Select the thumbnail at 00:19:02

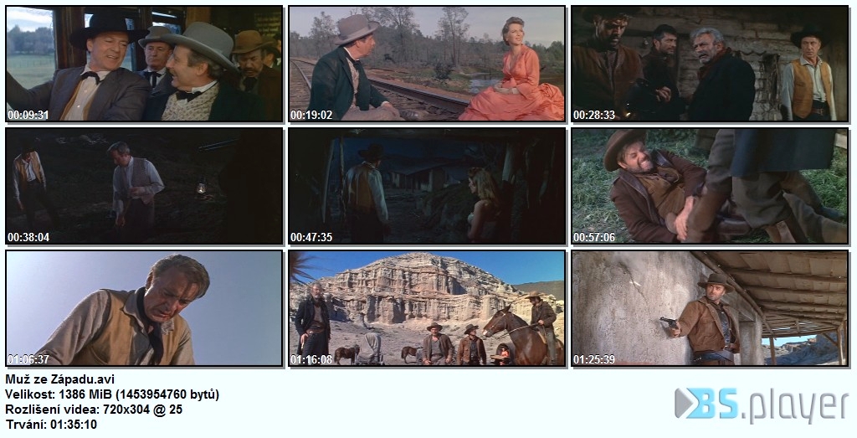[427, 64]
